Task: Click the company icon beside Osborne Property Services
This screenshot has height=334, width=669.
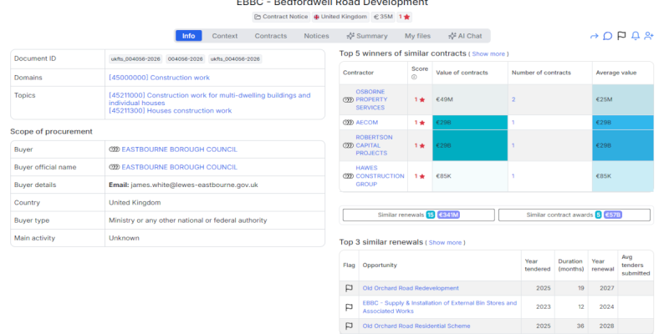Action: pos(348,99)
